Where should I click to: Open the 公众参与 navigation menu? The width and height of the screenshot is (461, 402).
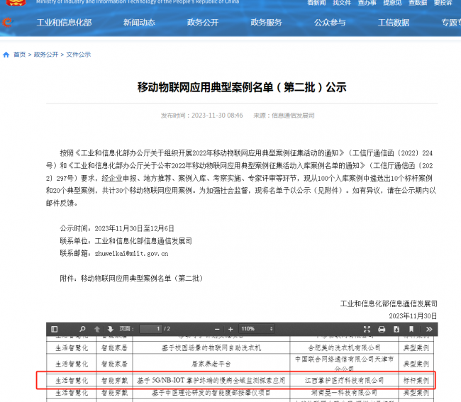click(x=330, y=23)
